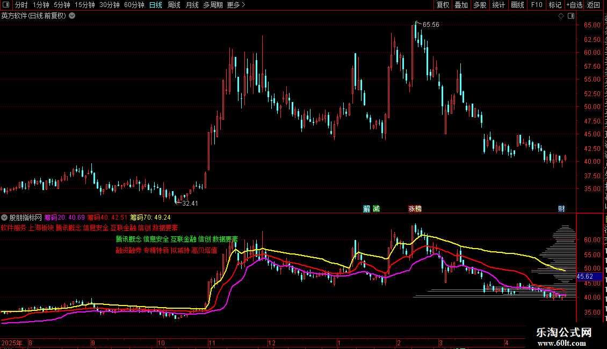Switch to 5分钟 period
607x349 pixels.
pos(62,5)
